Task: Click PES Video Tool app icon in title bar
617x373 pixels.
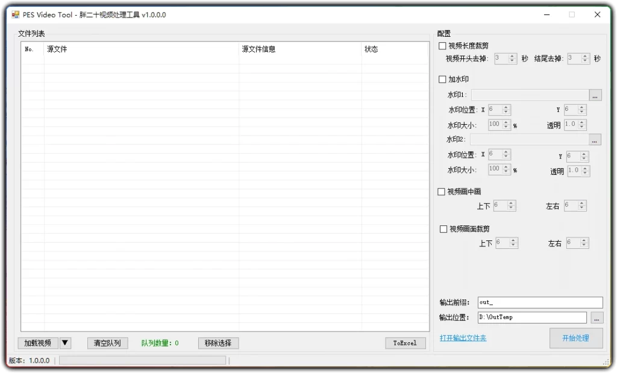Action: tap(15, 15)
